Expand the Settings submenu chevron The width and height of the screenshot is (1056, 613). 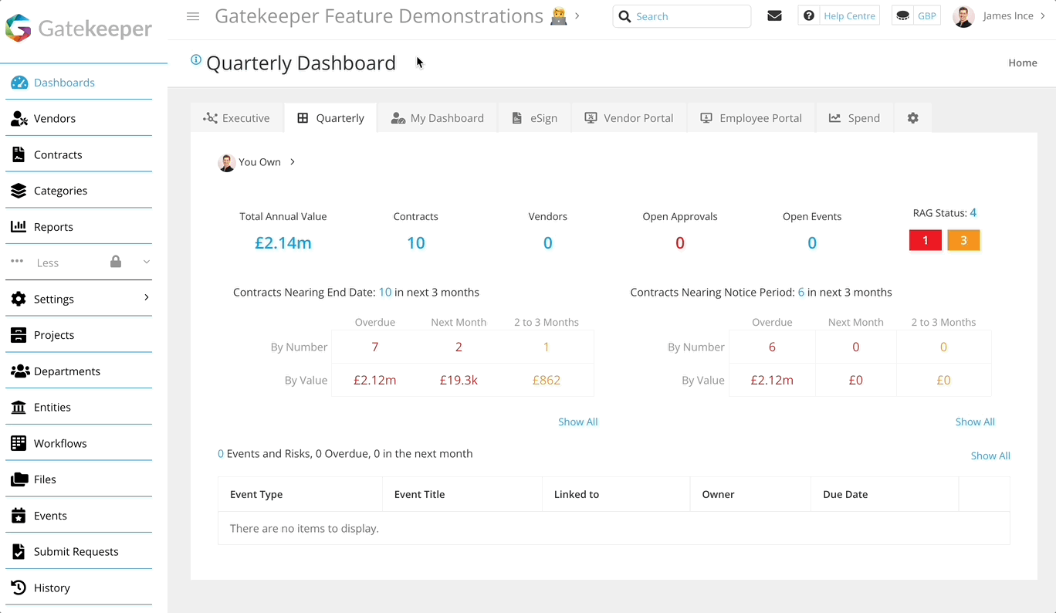point(146,299)
